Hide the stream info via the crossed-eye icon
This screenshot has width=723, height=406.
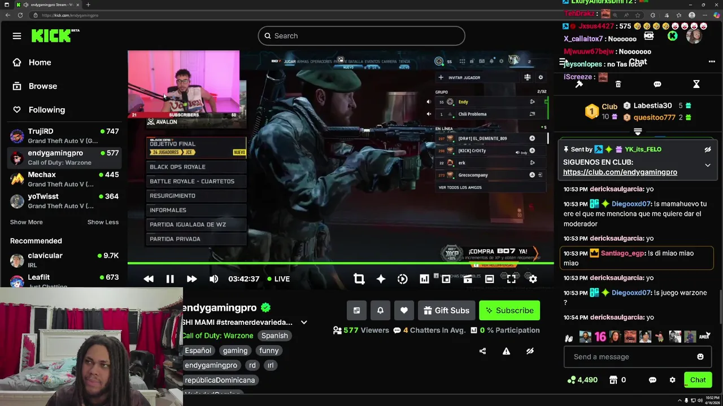click(530, 351)
